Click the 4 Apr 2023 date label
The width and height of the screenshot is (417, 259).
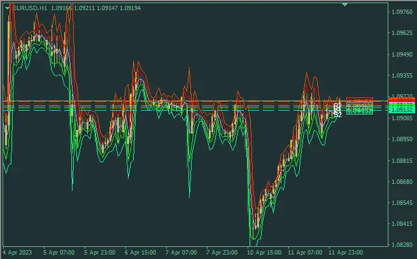coord(17,253)
